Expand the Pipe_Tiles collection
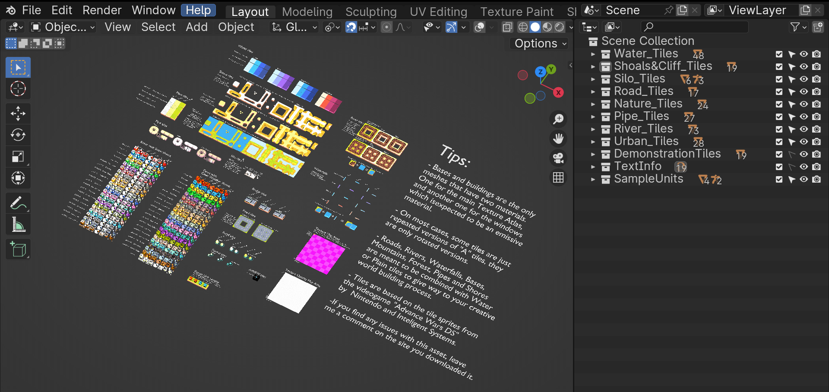829x392 pixels. tap(593, 117)
